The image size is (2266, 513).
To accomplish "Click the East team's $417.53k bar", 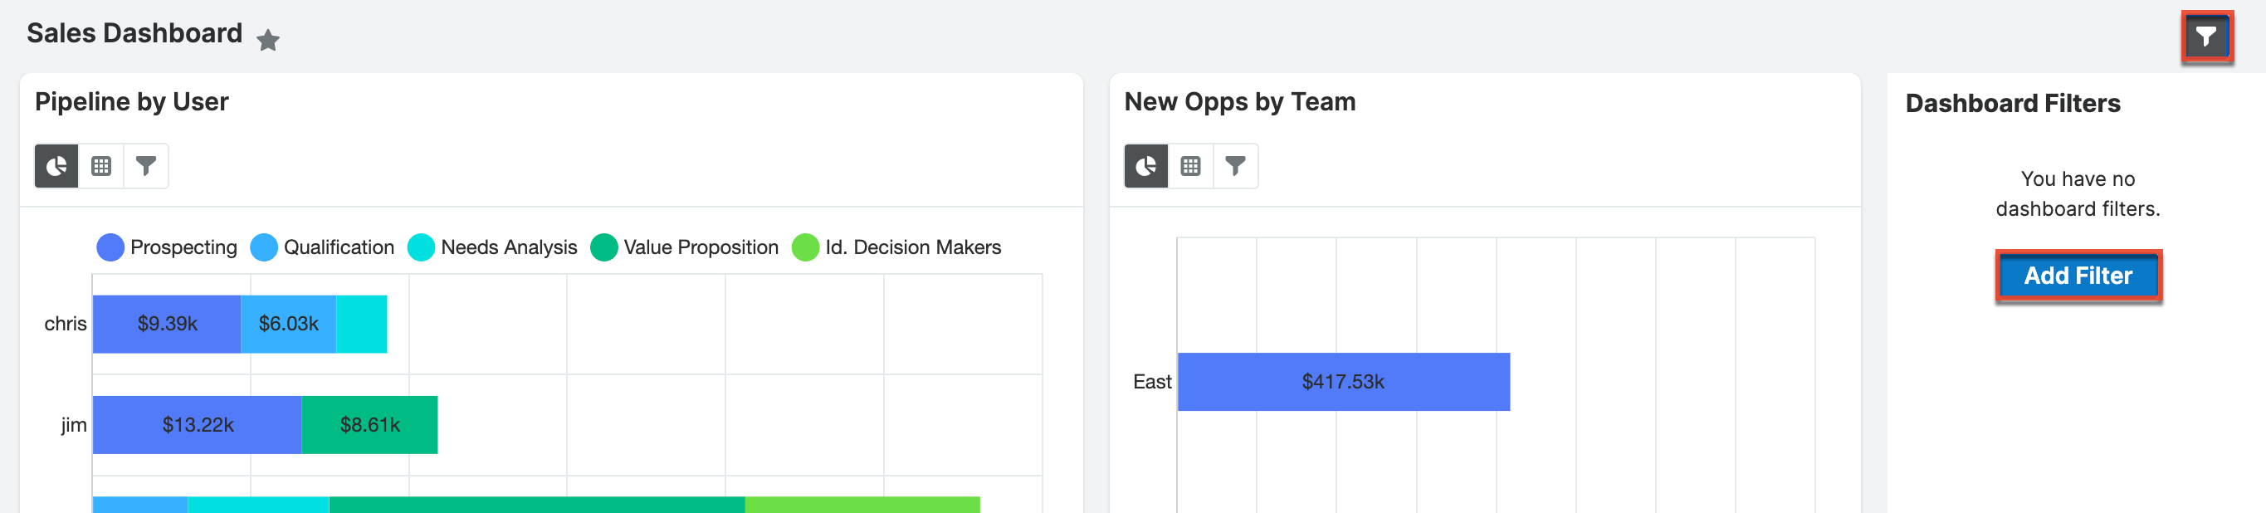I will (1343, 381).
